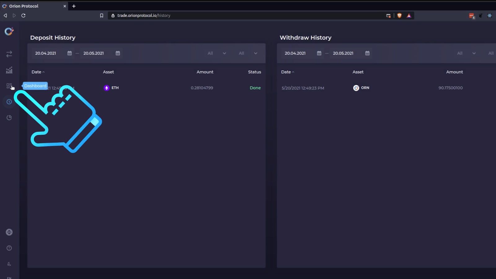Image resolution: width=496 pixels, height=279 pixels.
Task: Open the Dashboard grid icon
Action: [x=9, y=86]
